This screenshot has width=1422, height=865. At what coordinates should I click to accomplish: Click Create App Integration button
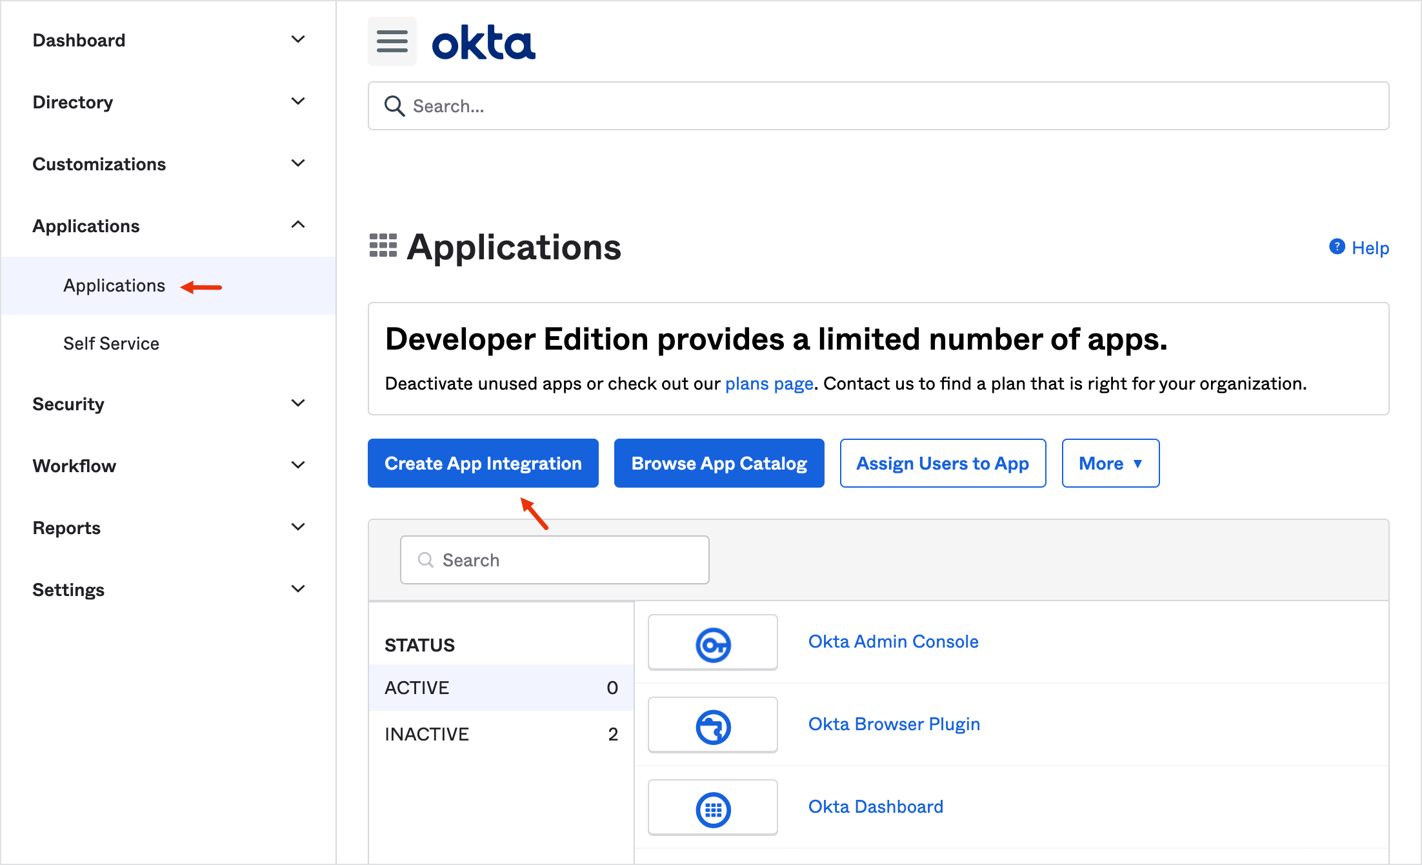click(483, 463)
